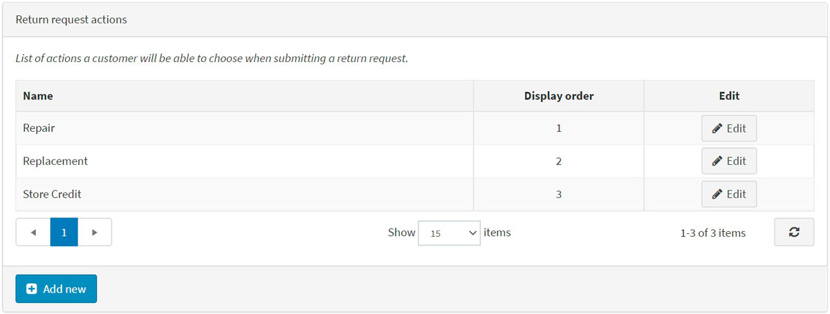The image size is (830, 314).
Task: Select page 1 in the pager
Action: pos(64,233)
